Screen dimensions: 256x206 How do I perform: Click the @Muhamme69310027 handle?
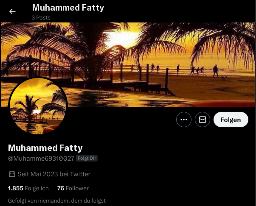pos(41,159)
